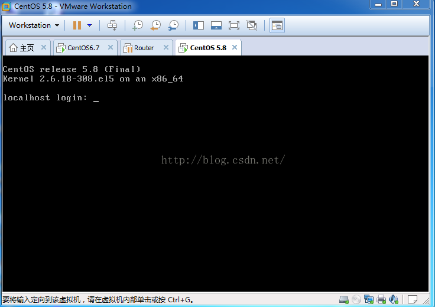Click the CD/DVD drive status icon
Viewport: 435px width, 307px height.
point(356,299)
